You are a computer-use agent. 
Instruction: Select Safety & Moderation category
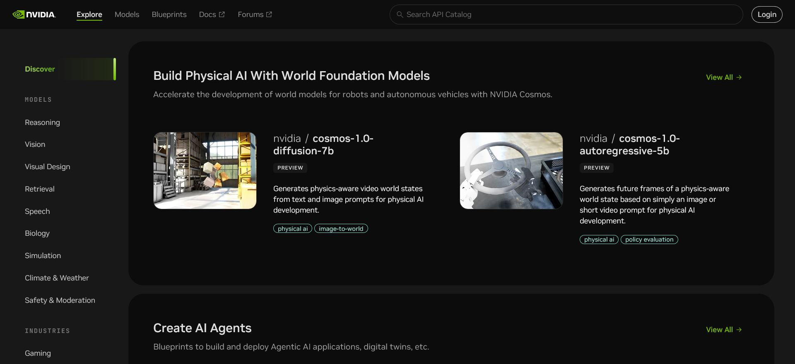coord(60,300)
